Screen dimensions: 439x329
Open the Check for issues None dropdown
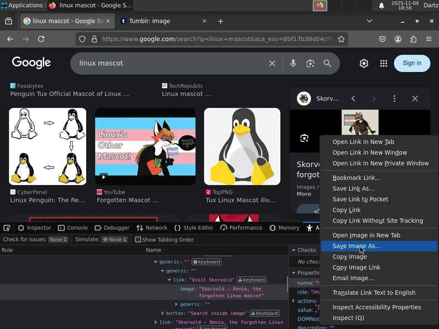click(58, 240)
